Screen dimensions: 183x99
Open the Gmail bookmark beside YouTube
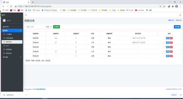(130, 10)
